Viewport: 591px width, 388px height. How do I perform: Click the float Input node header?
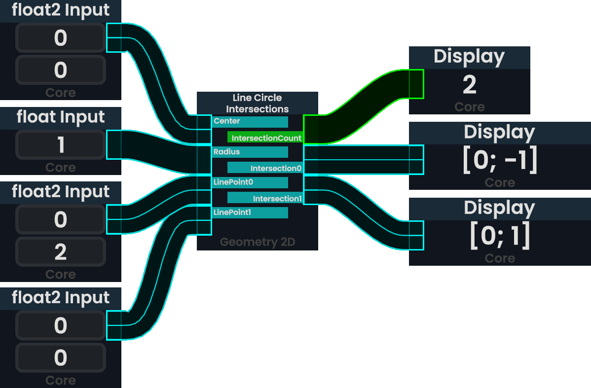61,117
